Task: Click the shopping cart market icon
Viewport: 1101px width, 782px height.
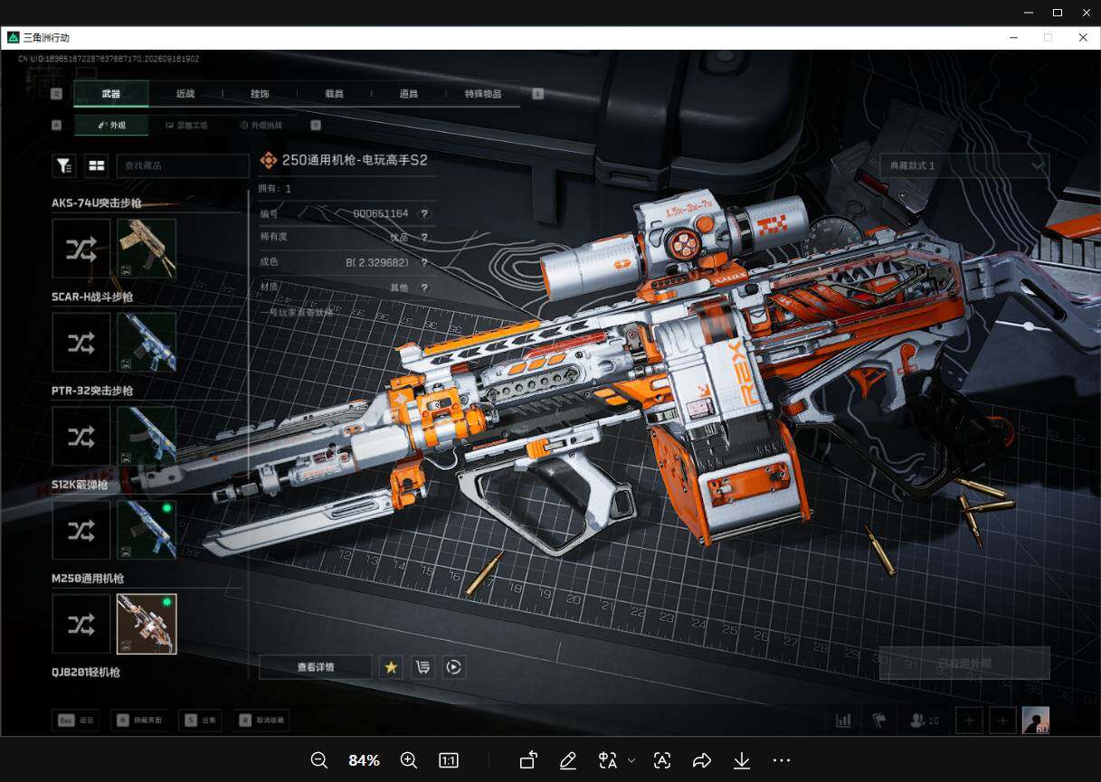Action: [x=422, y=667]
